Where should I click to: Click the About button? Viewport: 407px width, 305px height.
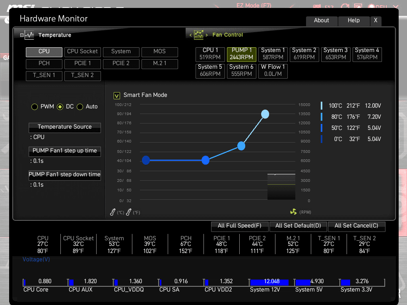coord(322,21)
